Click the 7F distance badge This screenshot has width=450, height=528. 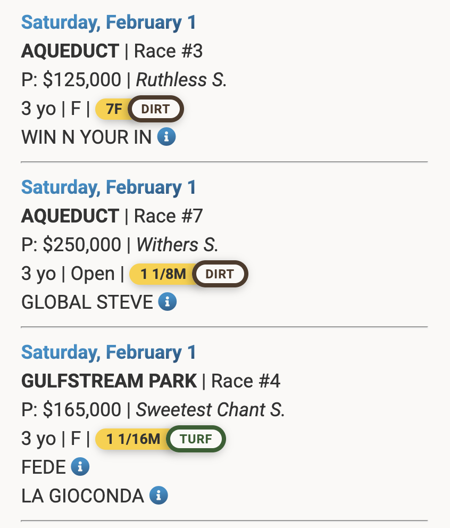(113, 109)
